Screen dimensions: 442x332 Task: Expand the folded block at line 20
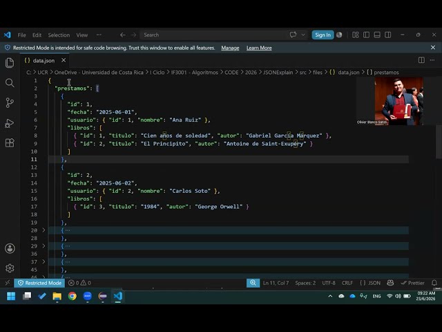click(44, 230)
